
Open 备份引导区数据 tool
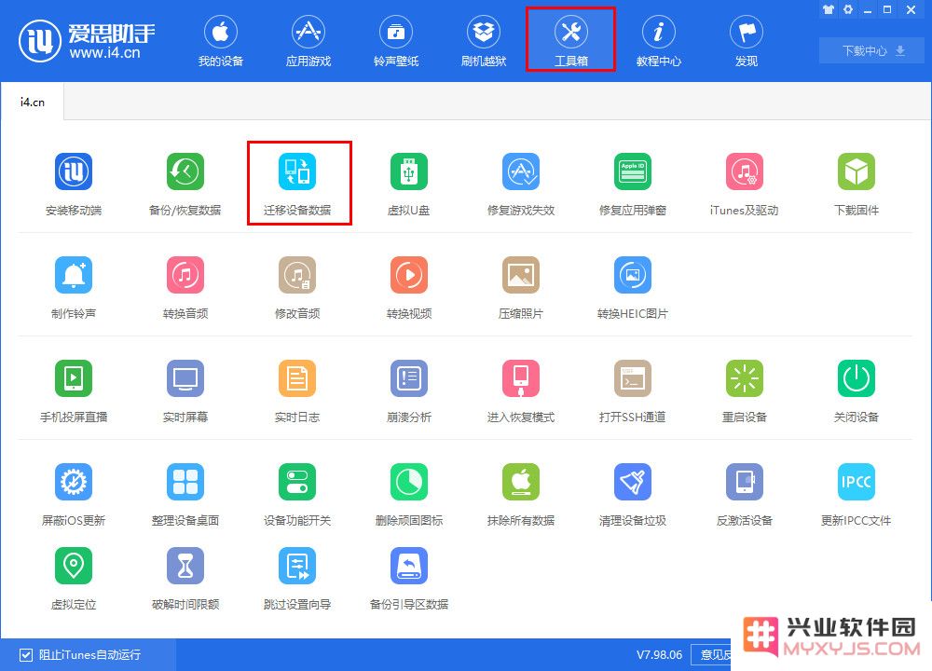coord(409,579)
